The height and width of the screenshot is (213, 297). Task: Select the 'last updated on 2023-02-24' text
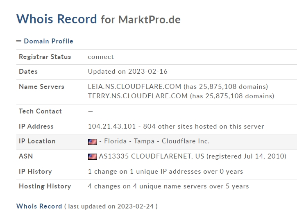[x=111, y=206]
